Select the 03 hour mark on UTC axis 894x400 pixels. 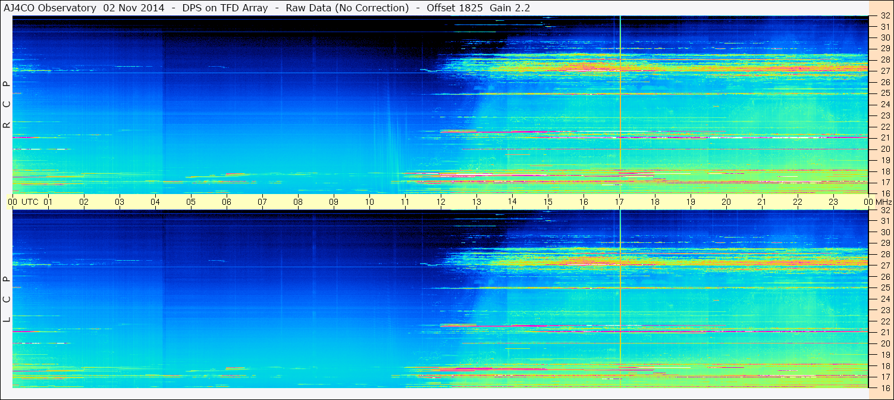[x=120, y=202]
